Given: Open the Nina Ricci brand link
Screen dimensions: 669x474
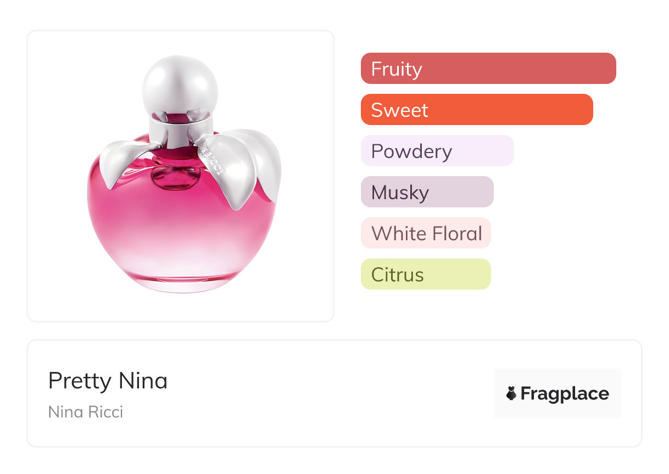Looking at the screenshot, I should (86, 411).
